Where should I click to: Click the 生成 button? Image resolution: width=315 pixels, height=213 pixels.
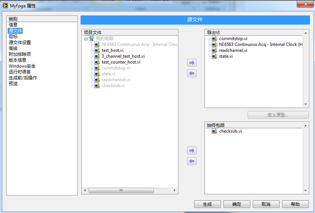[x=207, y=204]
